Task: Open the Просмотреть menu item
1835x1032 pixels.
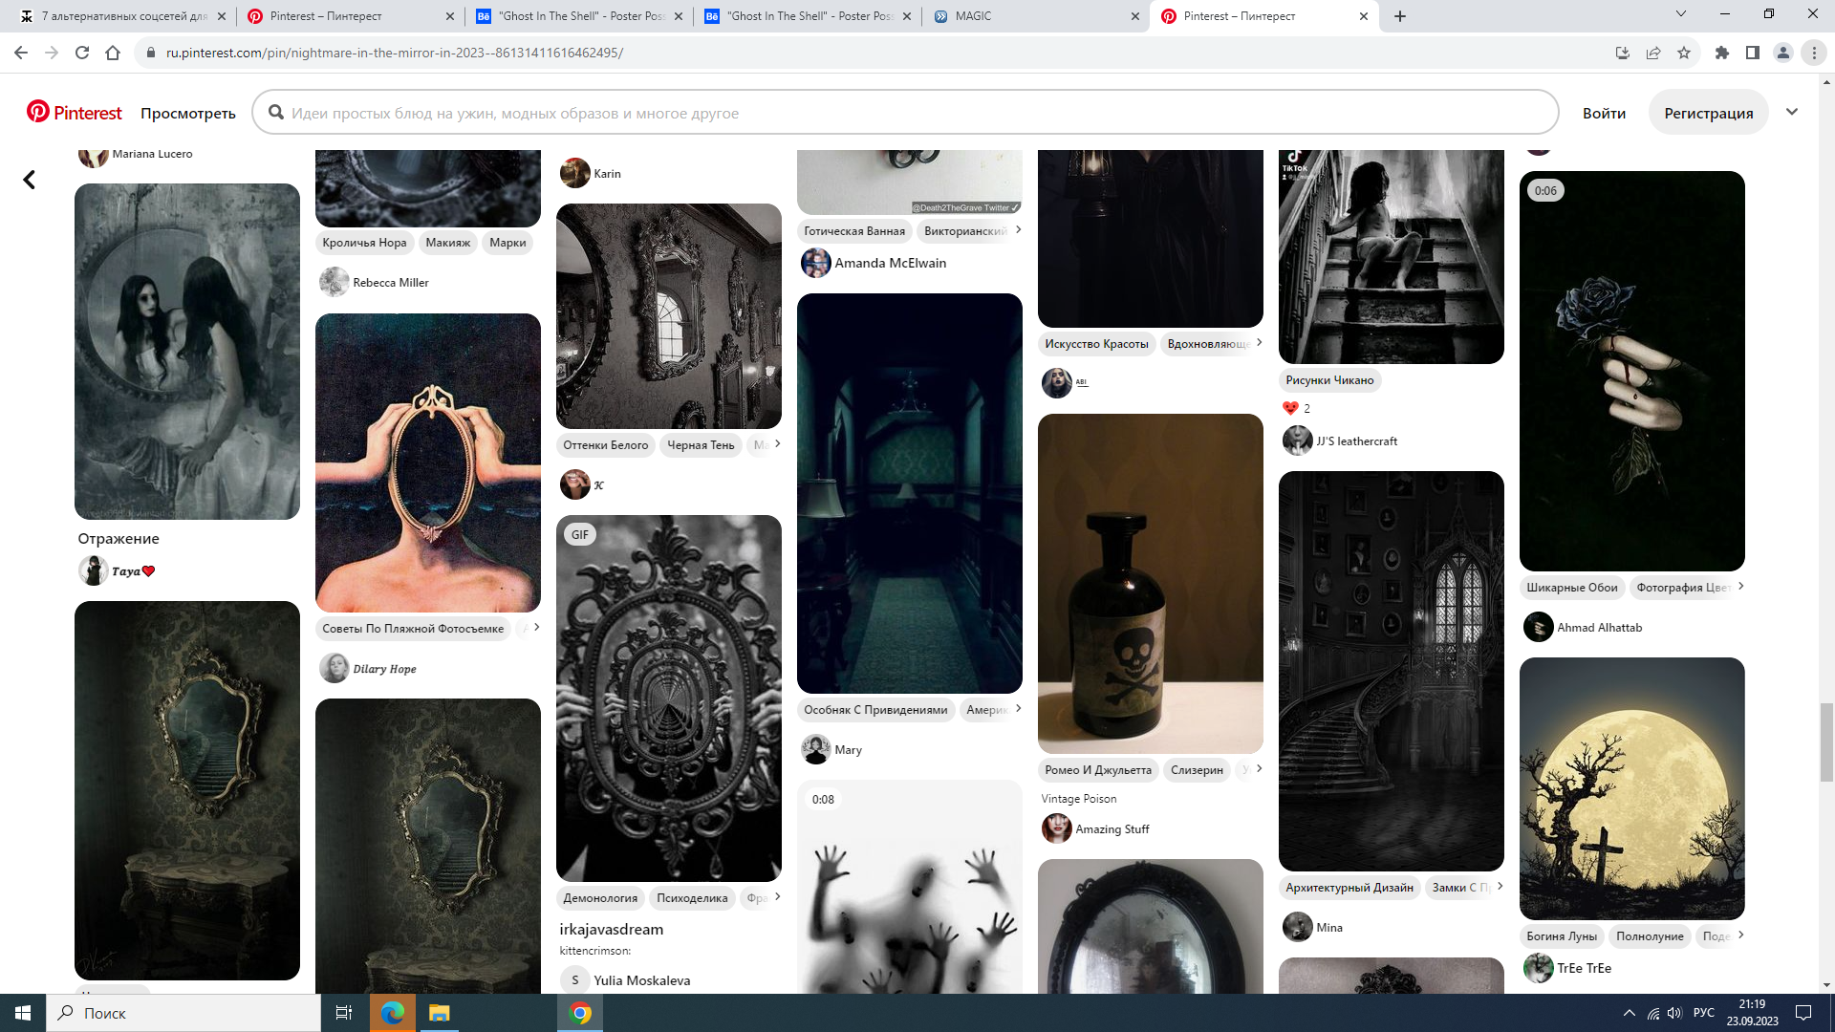Action: pyautogui.click(x=188, y=113)
